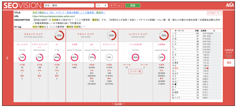
Task: Click the internal score value 64
Action: pyautogui.click(x=229, y=63)
